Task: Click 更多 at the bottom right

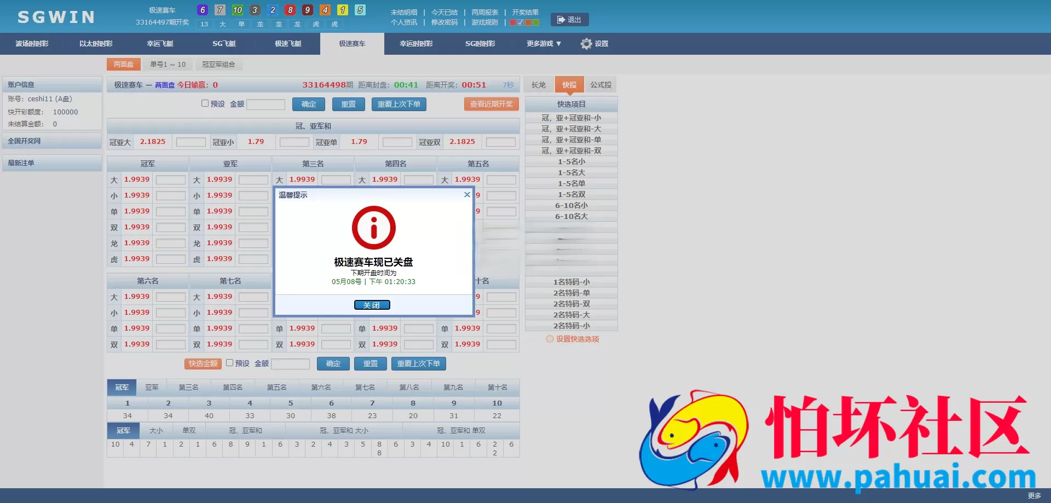Action: click(1034, 495)
